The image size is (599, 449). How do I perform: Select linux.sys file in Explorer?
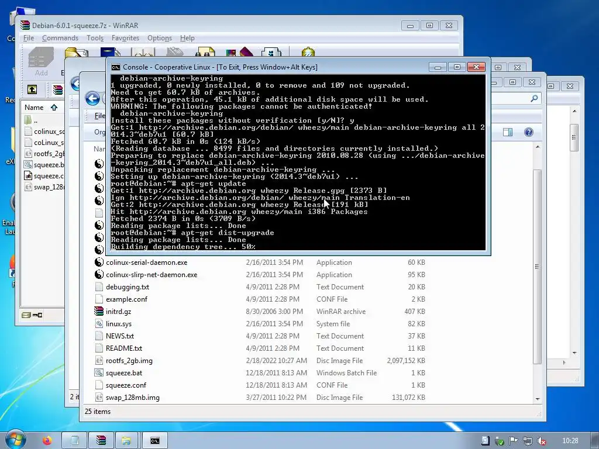click(118, 323)
